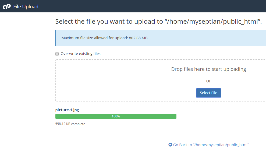Screen dimensions: 266x157
Task: Click the Drop files here text
Action: click(208, 69)
